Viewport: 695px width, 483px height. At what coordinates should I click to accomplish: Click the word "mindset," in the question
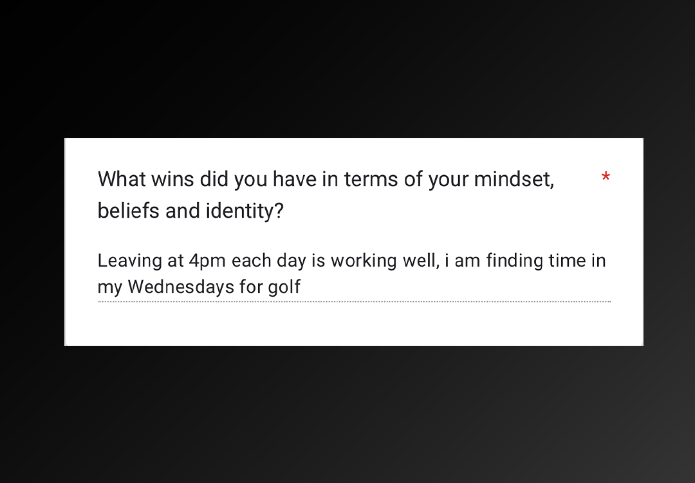pyautogui.click(x=514, y=180)
